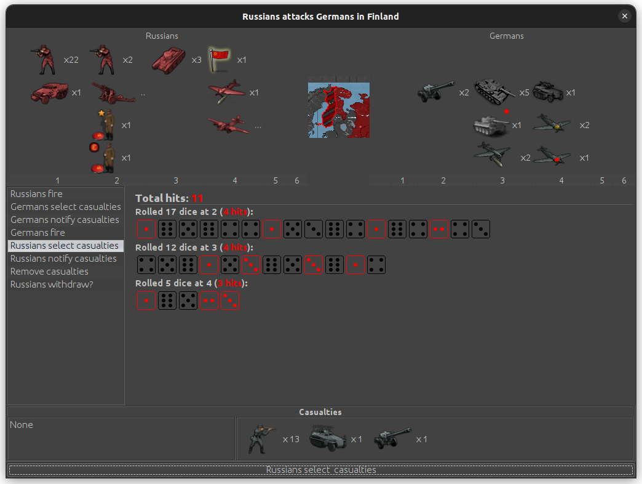Viewport: 642px width, 484px height.
Task: Select 'Germans notify casualties' step
Action: [x=66, y=220]
